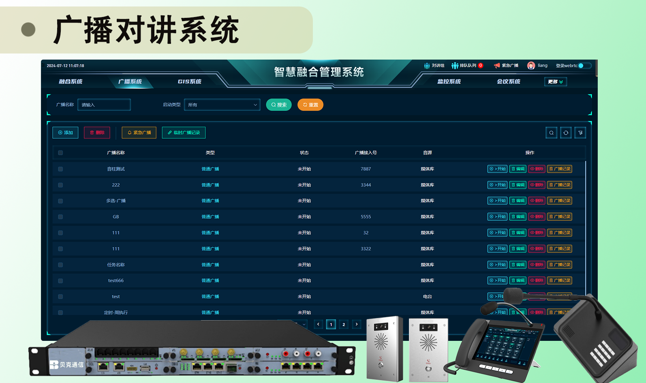Click the green 搜索 button

279,105
